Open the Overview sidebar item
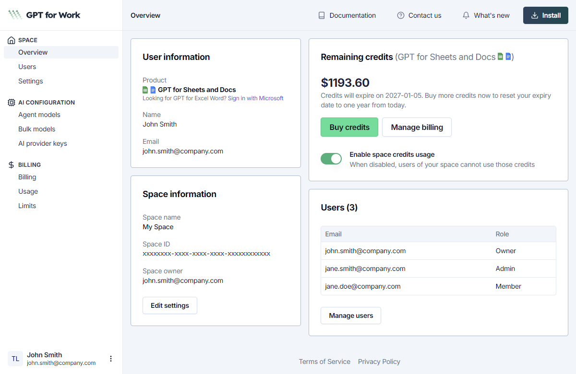The width and height of the screenshot is (576, 374). tap(61, 52)
